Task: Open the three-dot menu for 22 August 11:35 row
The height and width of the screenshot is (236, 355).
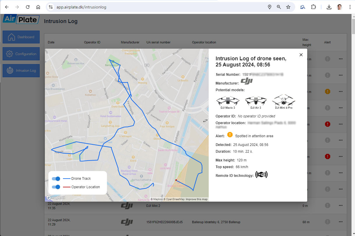Action: 341,206
